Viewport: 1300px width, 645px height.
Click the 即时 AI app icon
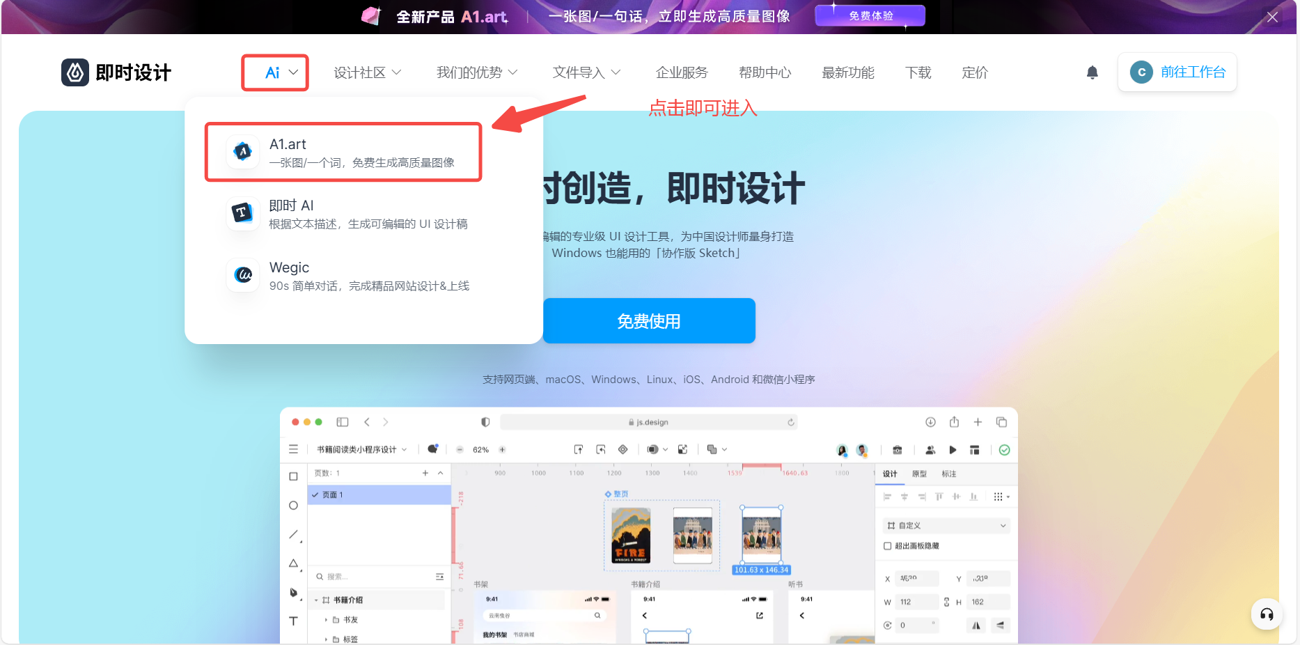(x=242, y=212)
